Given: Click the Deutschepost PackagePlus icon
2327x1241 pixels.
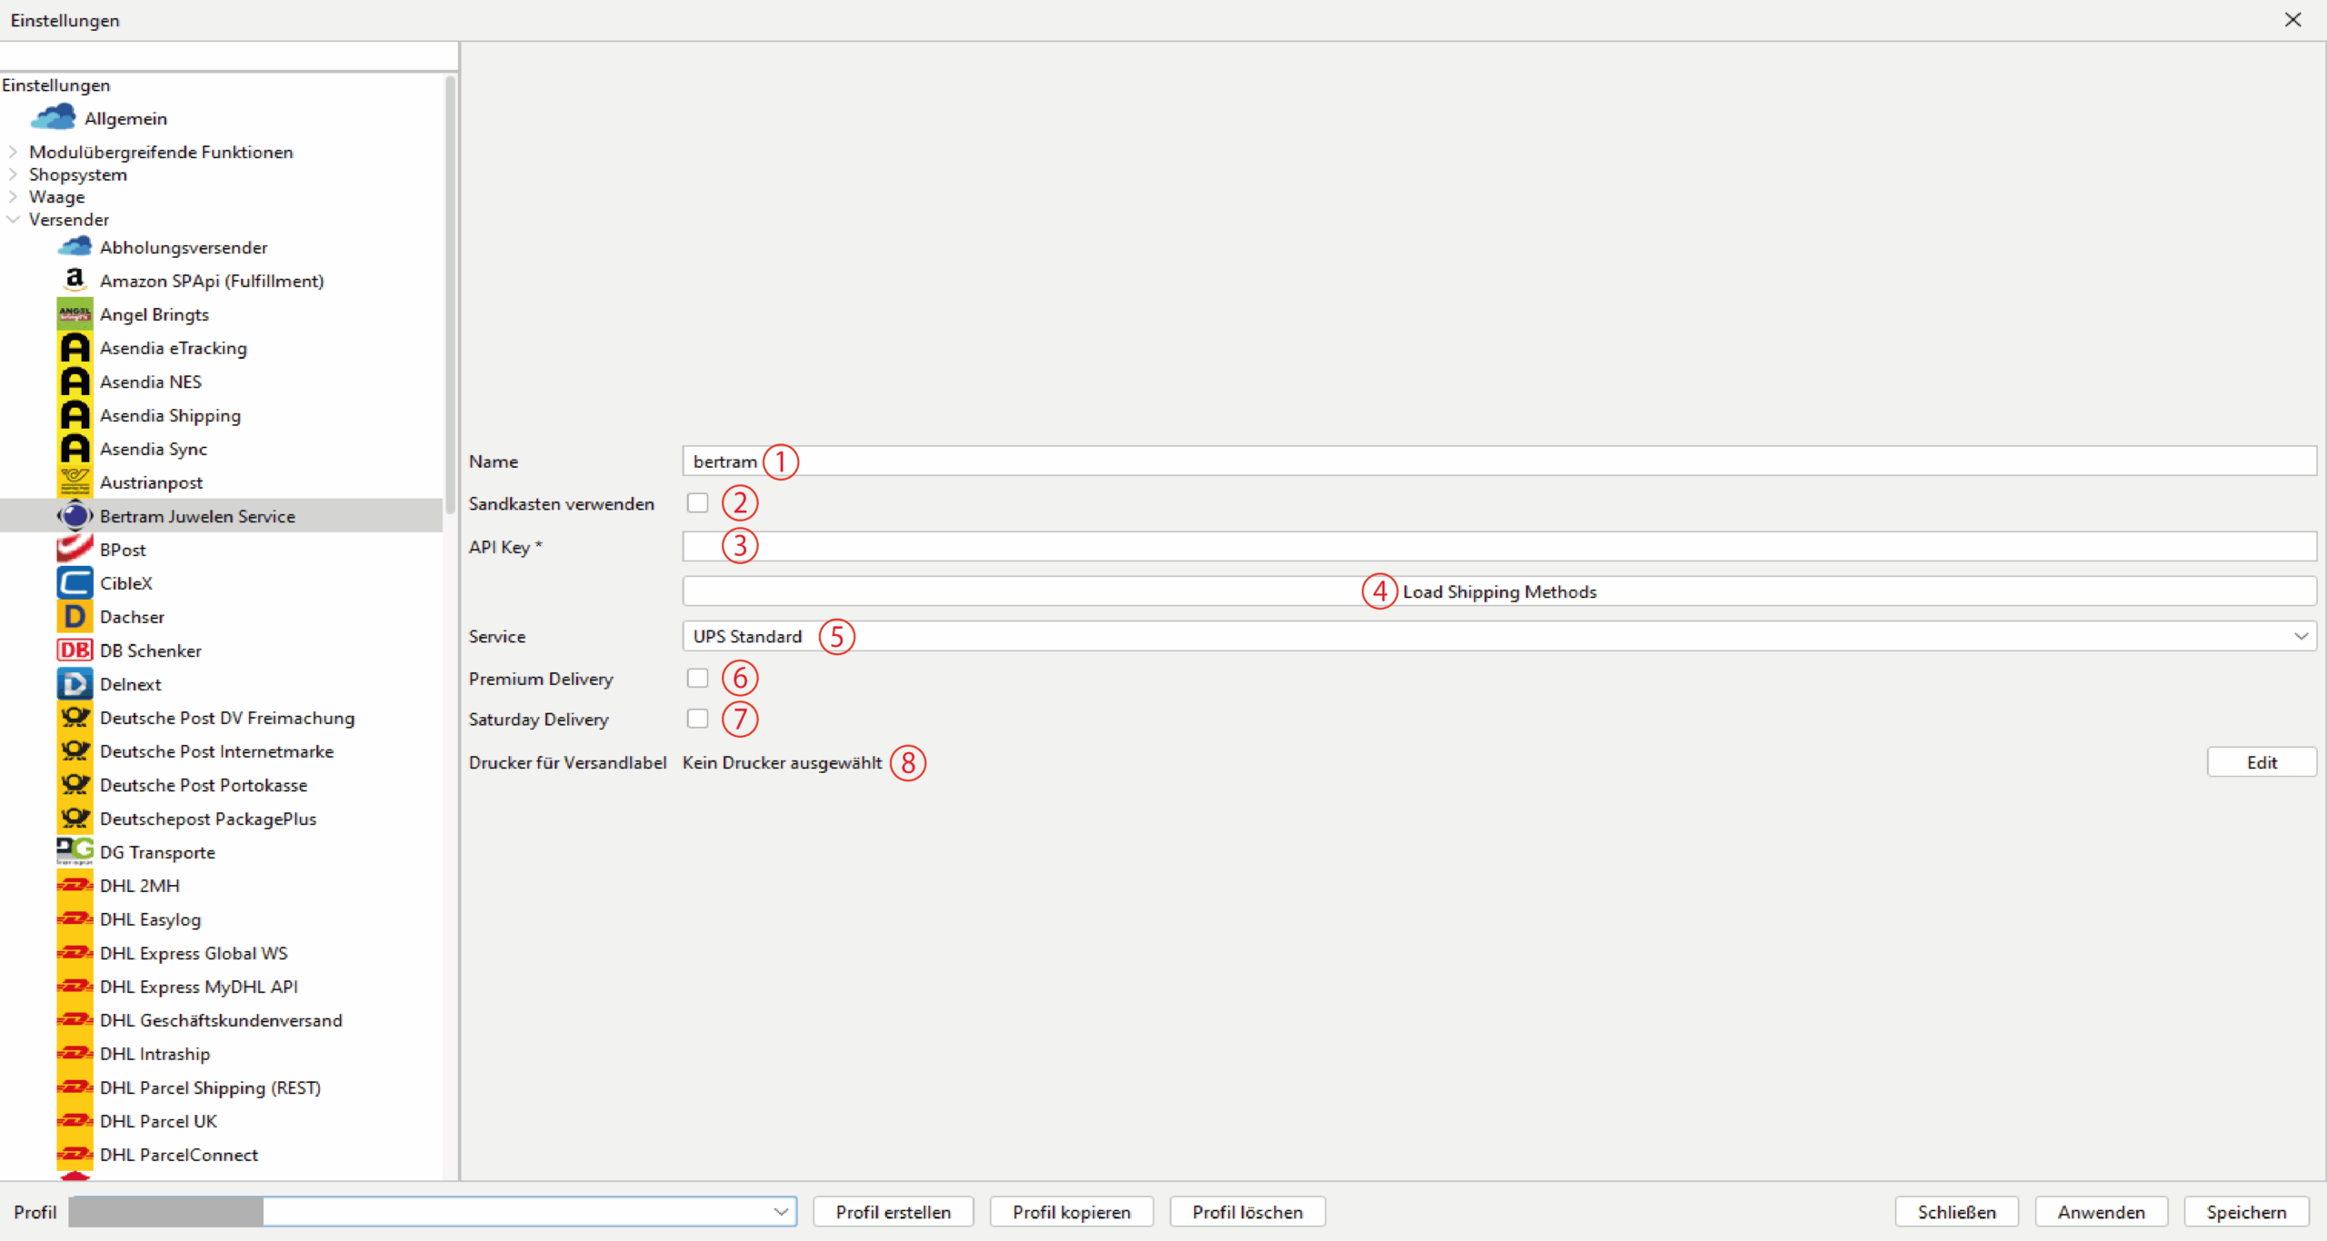Looking at the screenshot, I should tap(75, 819).
